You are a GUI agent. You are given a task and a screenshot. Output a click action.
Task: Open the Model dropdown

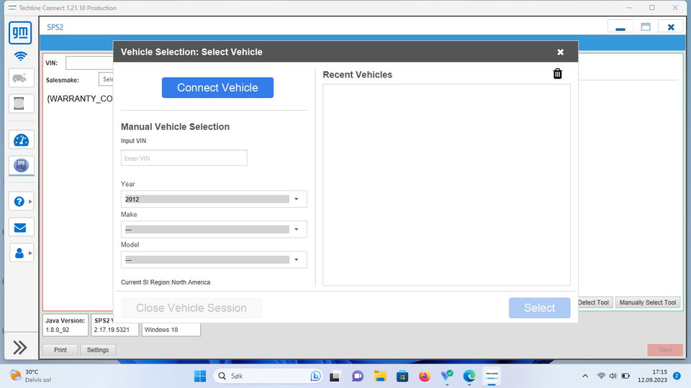(214, 259)
